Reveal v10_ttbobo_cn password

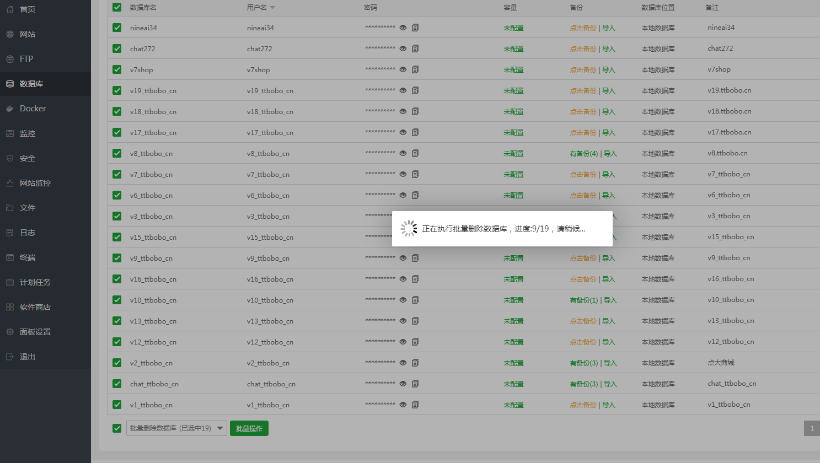point(403,300)
